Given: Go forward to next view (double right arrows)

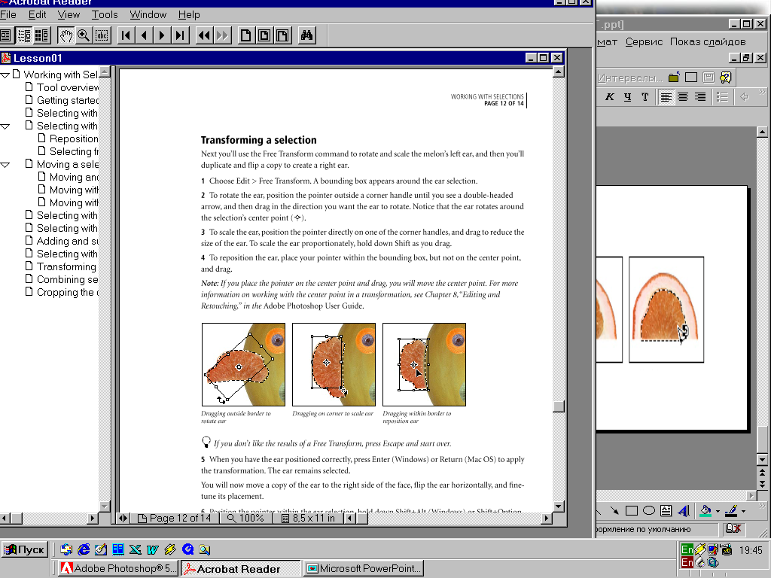Looking at the screenshot, I should click(x=222, y=35).
